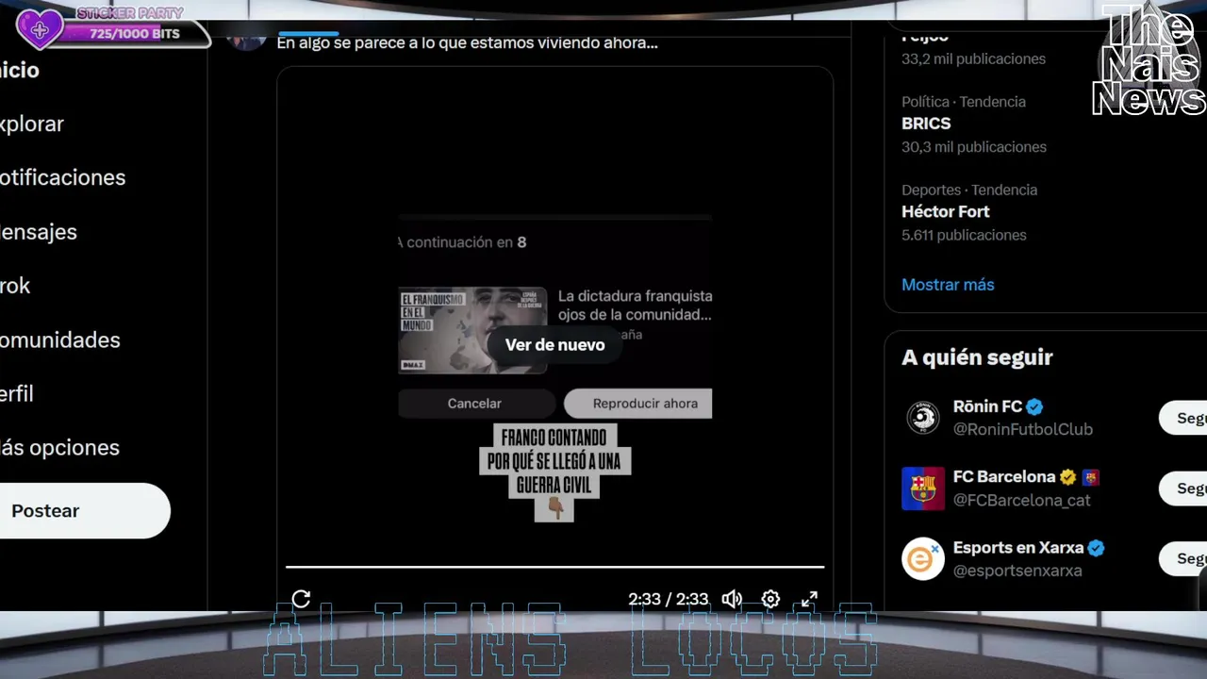Viewport: 1207px width, 679px height.
Task: Click the 'A quién seguir' heading
Action: pos(977,357)
